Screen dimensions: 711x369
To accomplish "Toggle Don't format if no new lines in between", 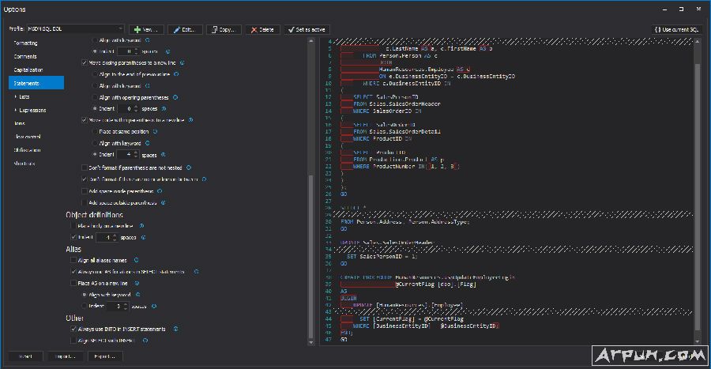I will click(x=85, y=179).
